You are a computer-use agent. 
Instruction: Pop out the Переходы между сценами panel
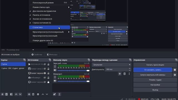(130, 60)
